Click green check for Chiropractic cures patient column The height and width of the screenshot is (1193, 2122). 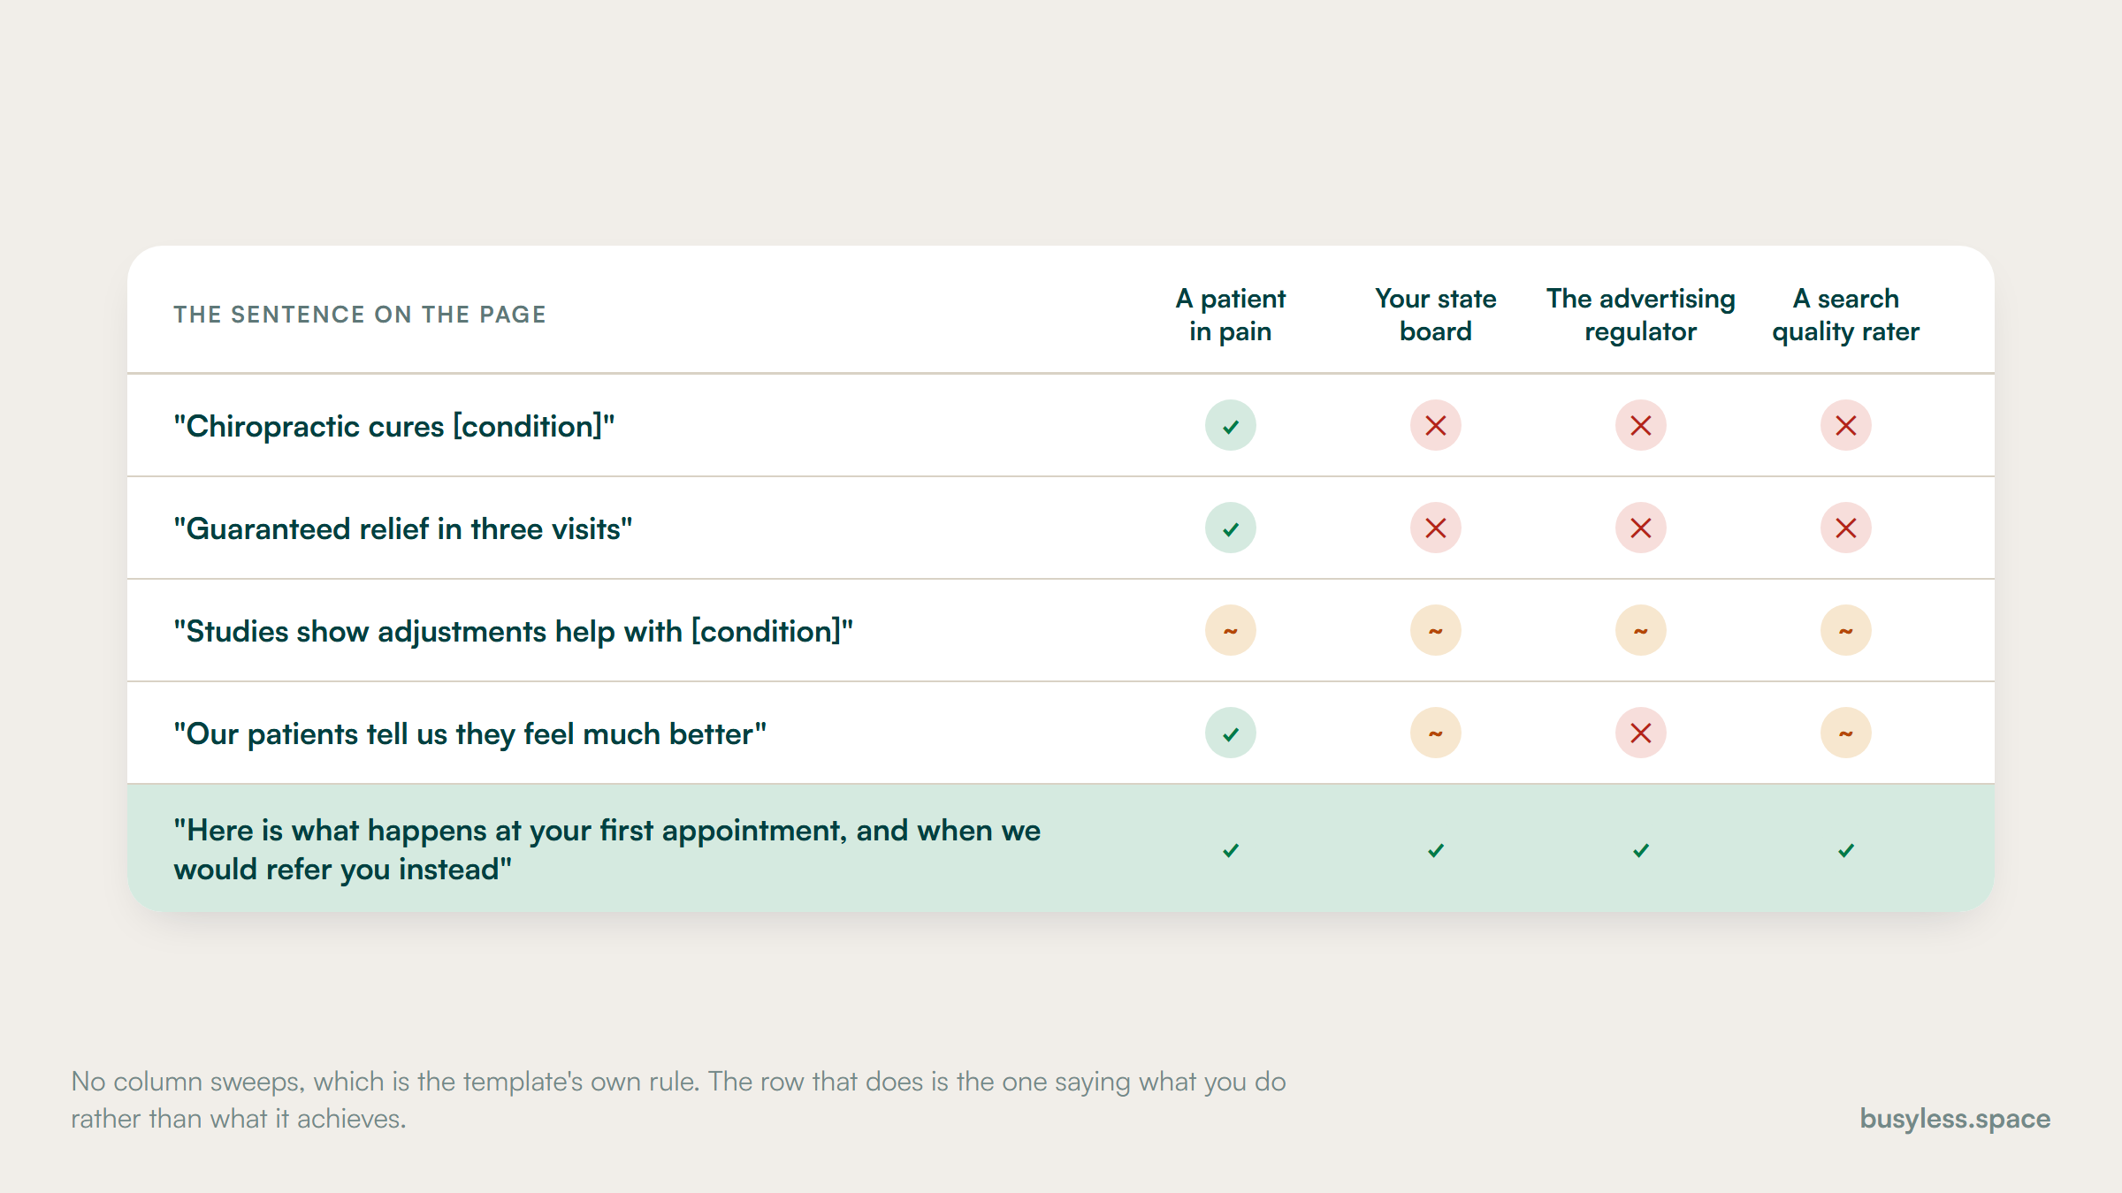click(x=1230, y=426)
